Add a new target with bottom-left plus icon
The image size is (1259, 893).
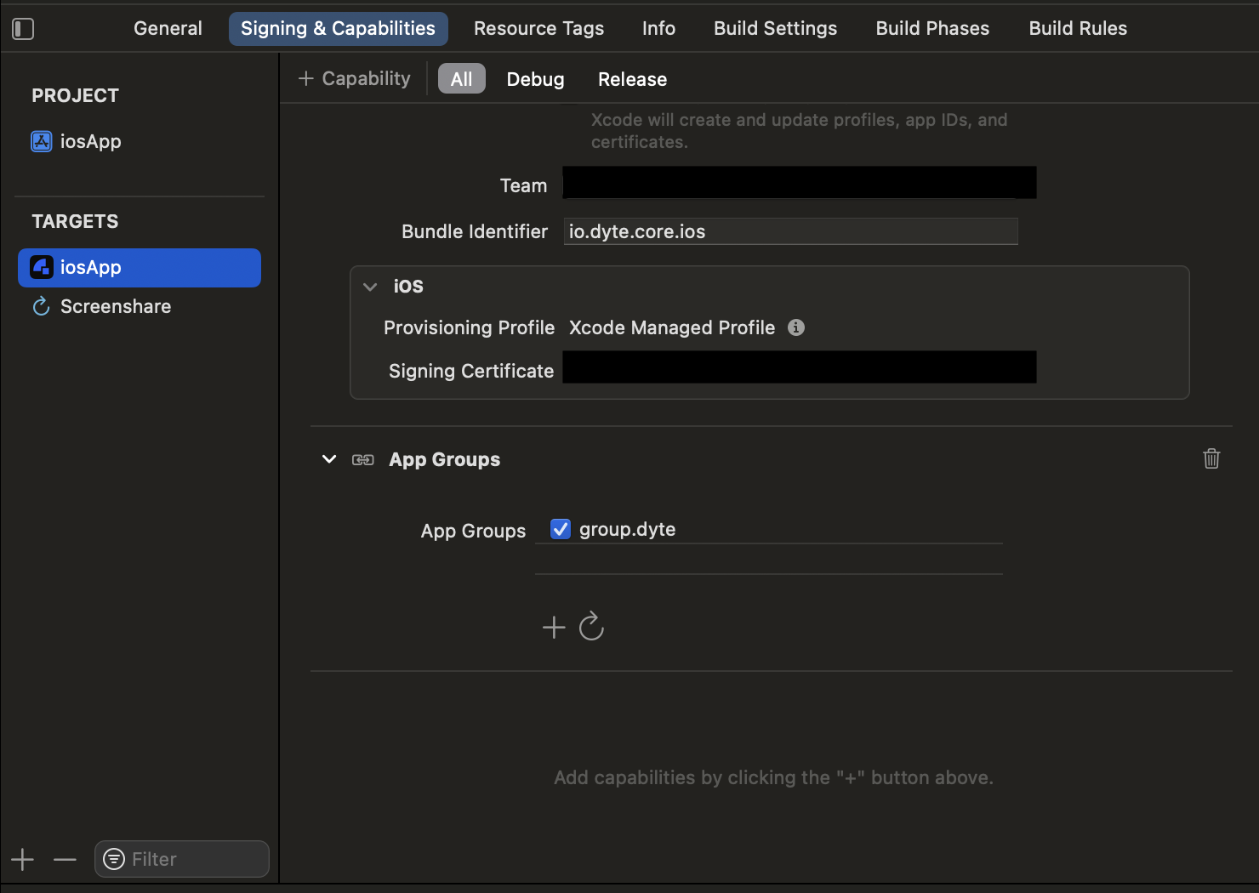[x=22, y=859]
